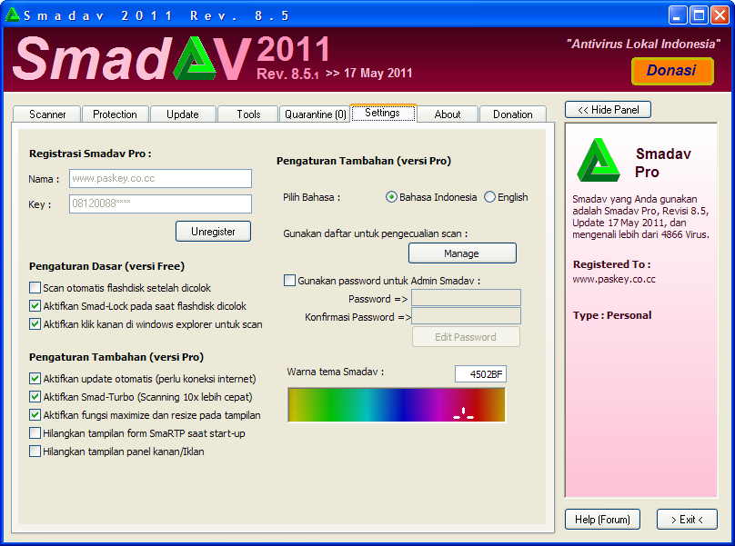Toggle Aktifkan fungsi maximize dan resize checkbox
The height and width of the screenshot is (546, 735).
[35, 415]
